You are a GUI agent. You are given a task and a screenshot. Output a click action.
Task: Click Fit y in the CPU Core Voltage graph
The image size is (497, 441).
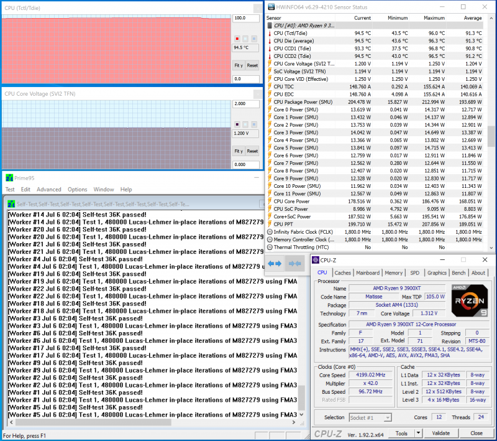click(239, 151)
